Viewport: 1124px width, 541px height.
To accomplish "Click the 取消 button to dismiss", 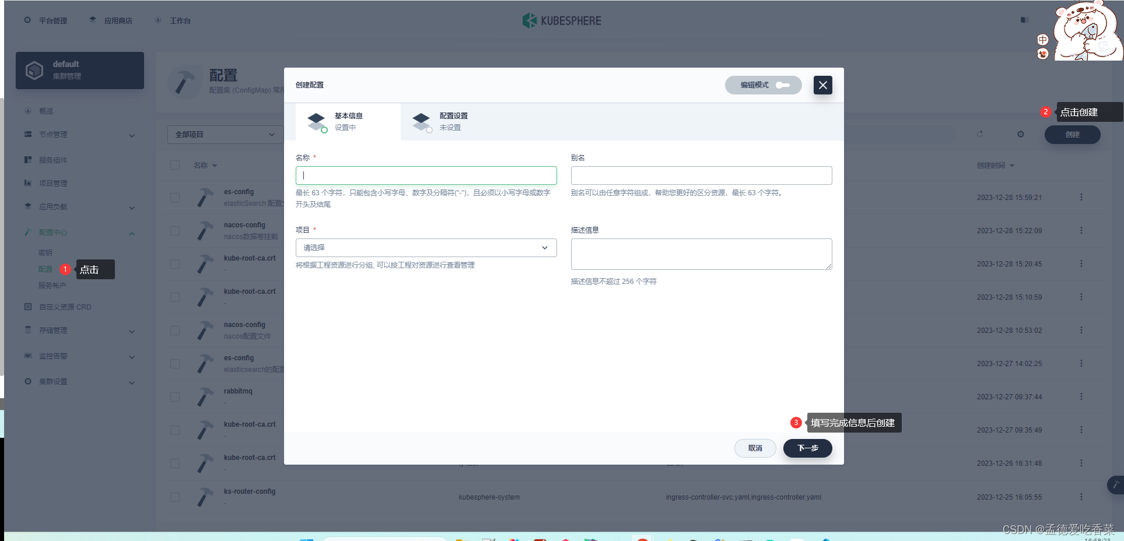I will [755, 448].
